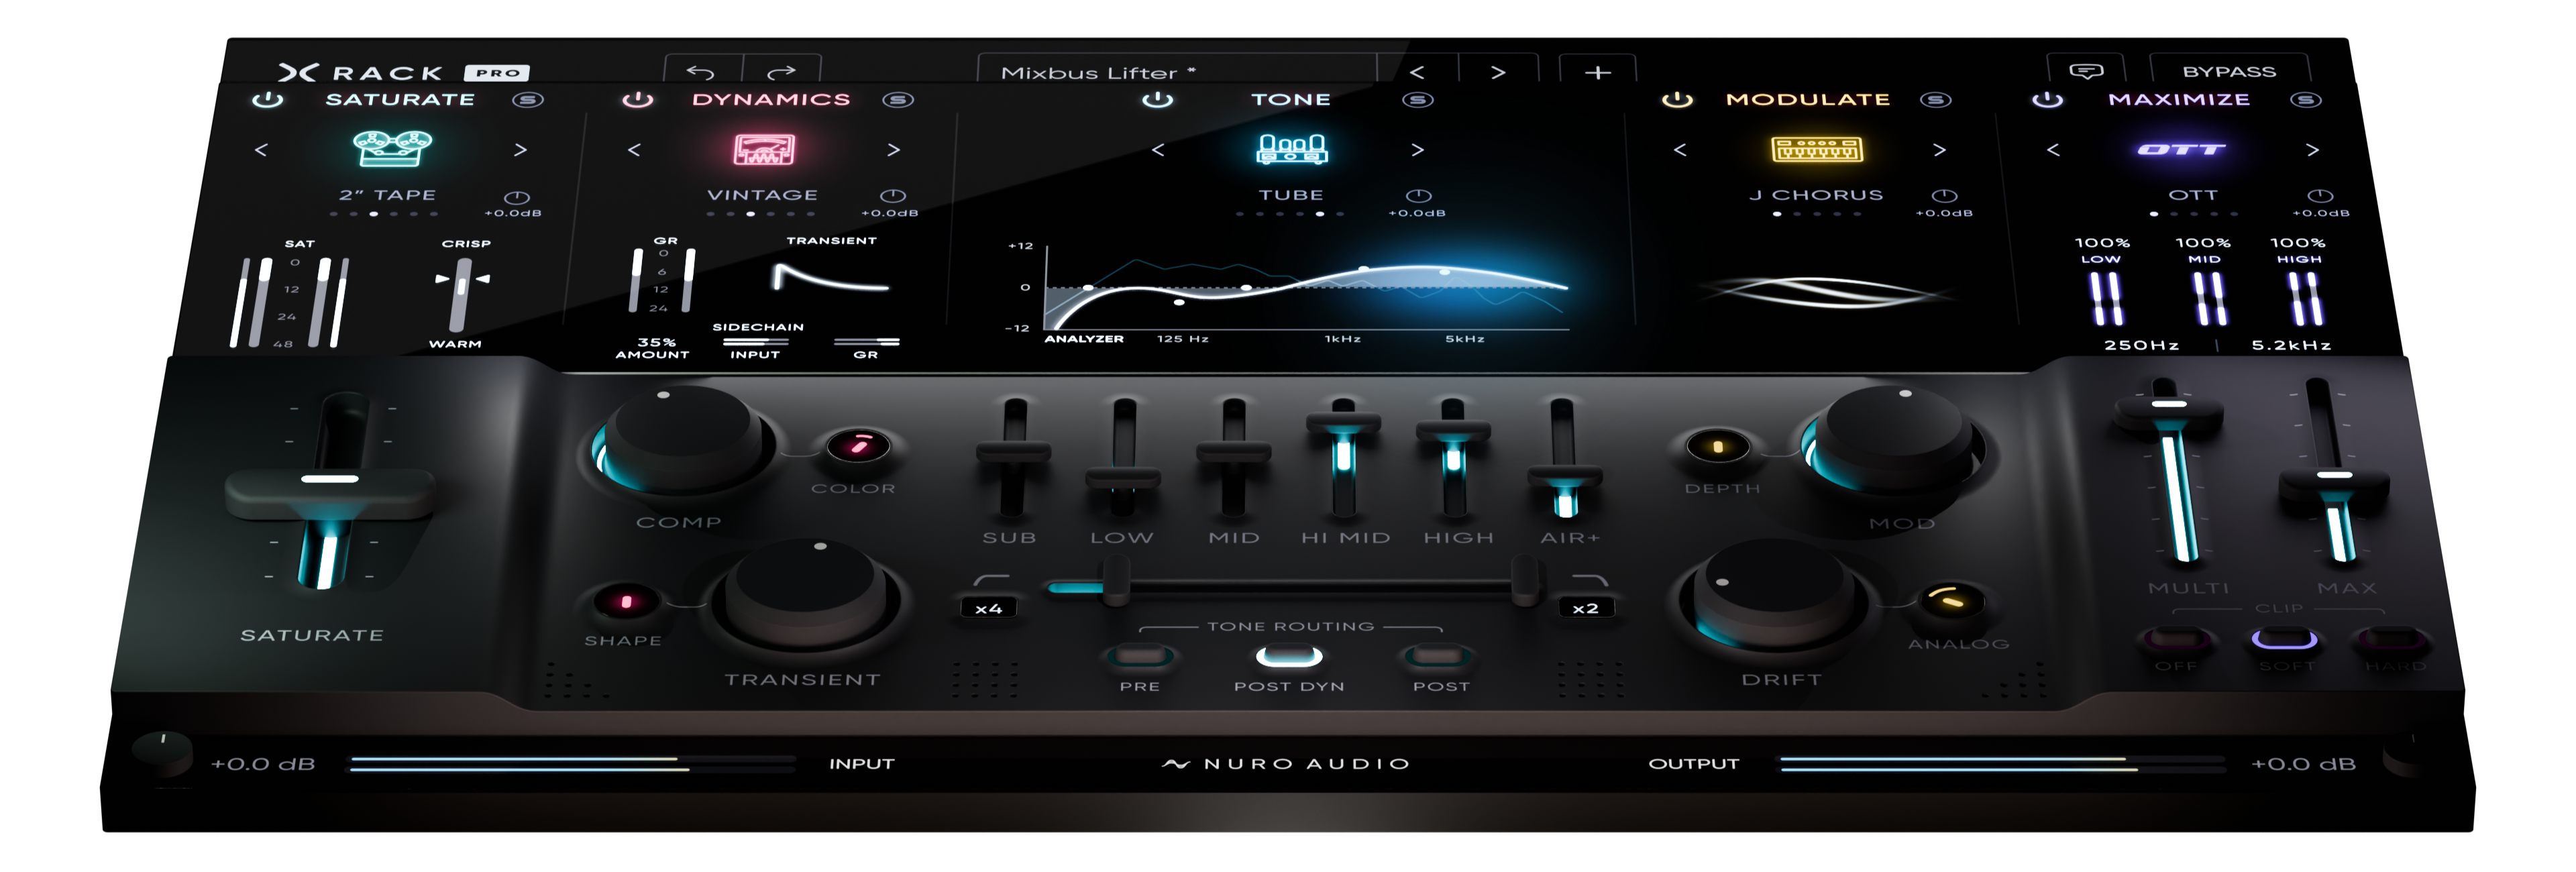Screen dimensions: 2576x872
Task: Click the x4 oversampling button
Action: point(988,608)
